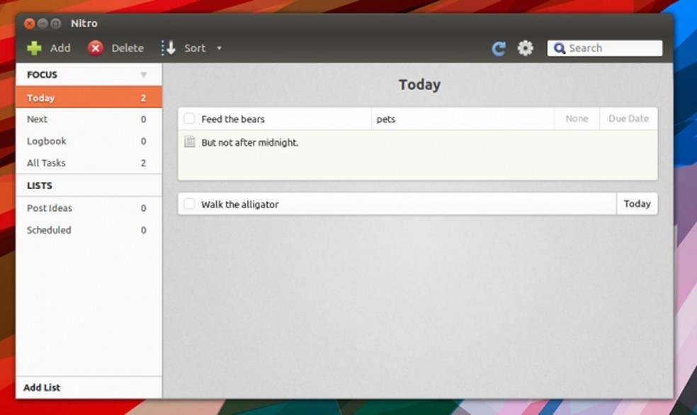Click the Today heading in main pane
This screenshot has width=697, height=415.
pyautogui.click(x=419, y=84)
